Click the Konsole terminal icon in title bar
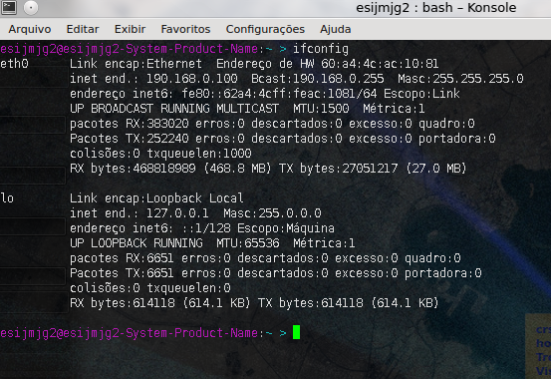551x379 pixels. click(x=9, y=7)
